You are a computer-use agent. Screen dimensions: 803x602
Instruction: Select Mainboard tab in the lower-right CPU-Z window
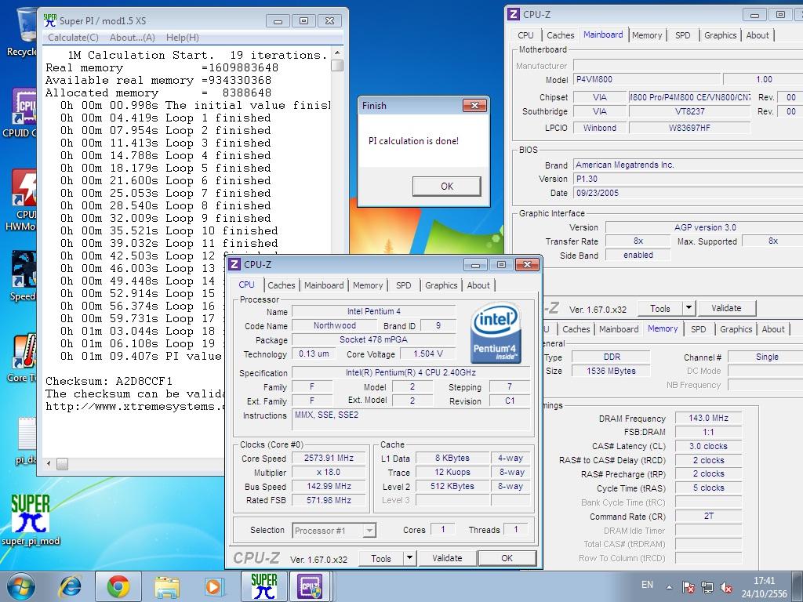pos(619,329)
